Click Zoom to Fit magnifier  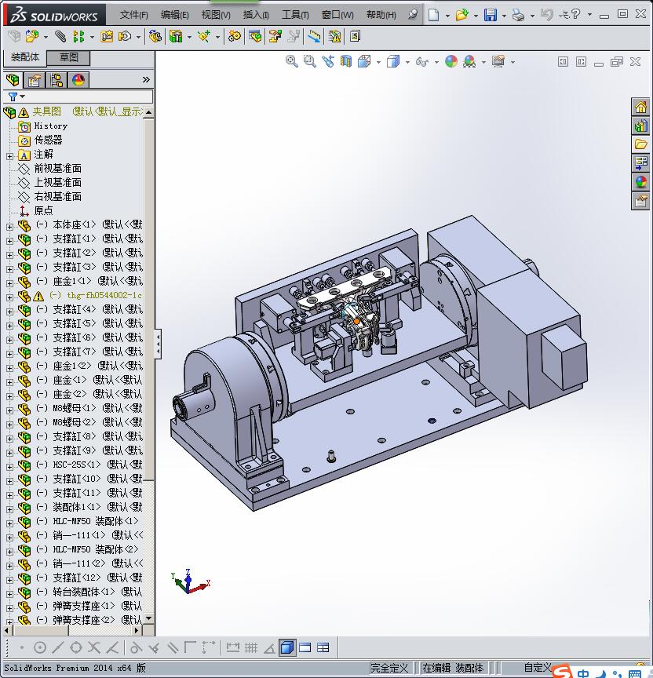pos(292,62)
